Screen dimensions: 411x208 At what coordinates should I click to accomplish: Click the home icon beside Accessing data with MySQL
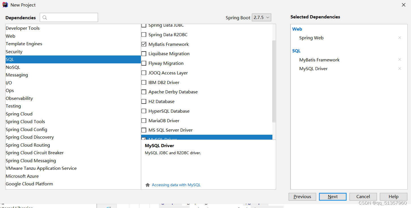coord(147,185)
